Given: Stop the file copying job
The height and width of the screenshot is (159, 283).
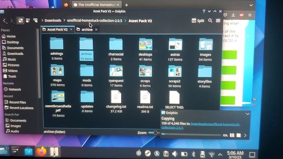Looking at the screenshot, I should click(x=239, y=135).
